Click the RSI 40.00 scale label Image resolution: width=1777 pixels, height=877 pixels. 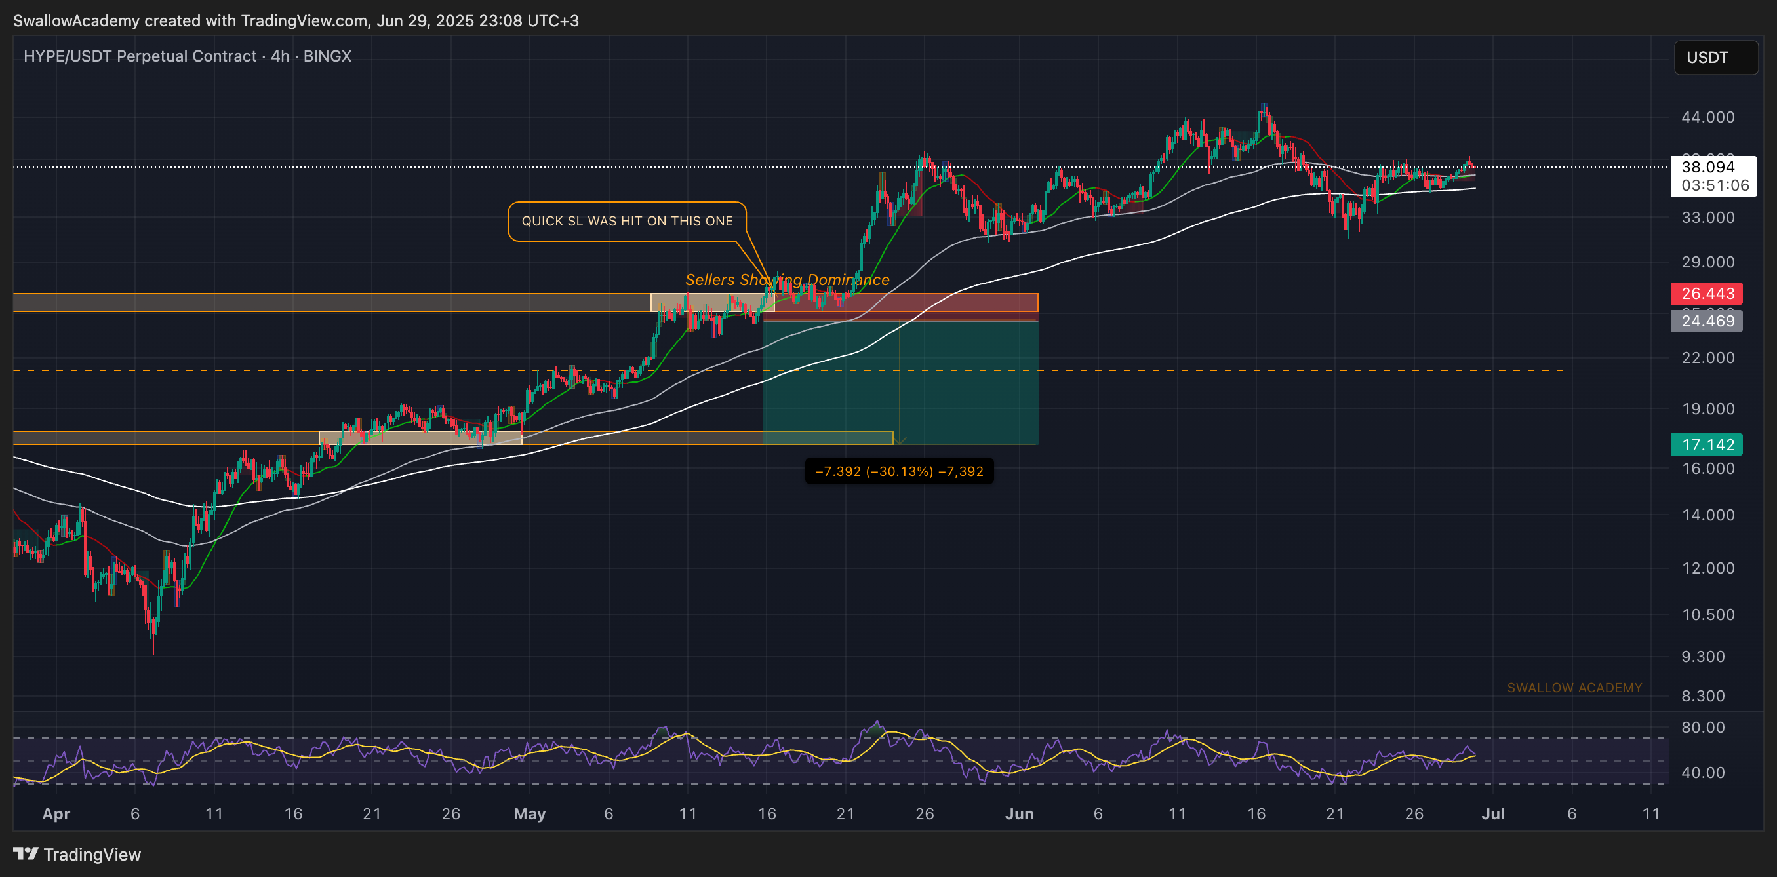pos(1703,772)
